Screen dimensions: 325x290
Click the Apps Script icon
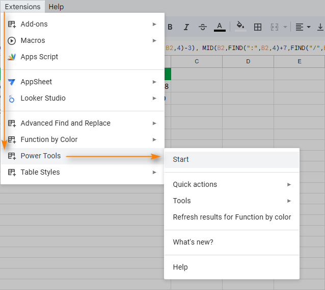click(x=12, y=57)
